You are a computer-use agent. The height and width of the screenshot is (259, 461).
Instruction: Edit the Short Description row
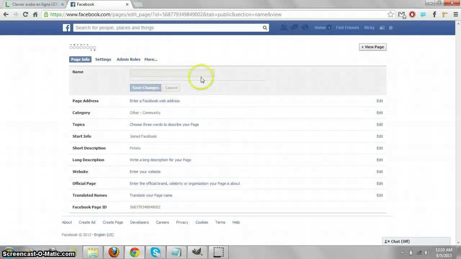(x=380, y=148)
